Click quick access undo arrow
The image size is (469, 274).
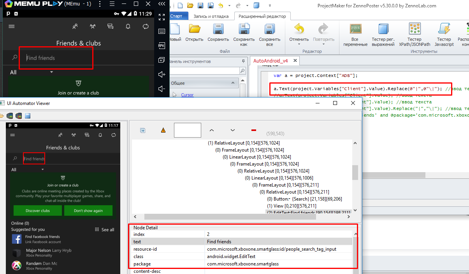click(x=221, y=5)
